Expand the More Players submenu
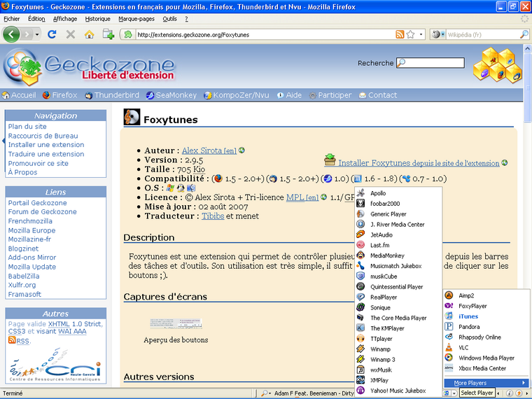The image size is (532, 399). 486,383
